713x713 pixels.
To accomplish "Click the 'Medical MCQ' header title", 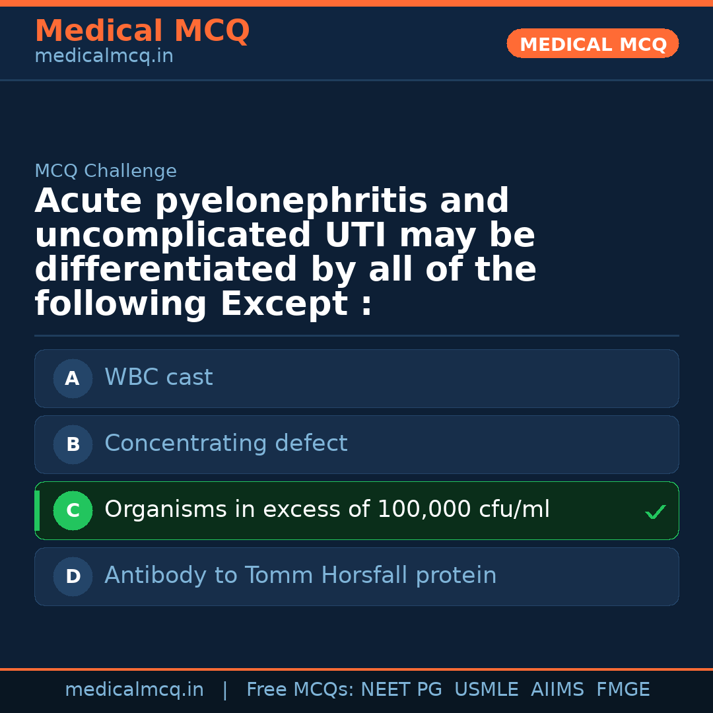I will 142,31.
